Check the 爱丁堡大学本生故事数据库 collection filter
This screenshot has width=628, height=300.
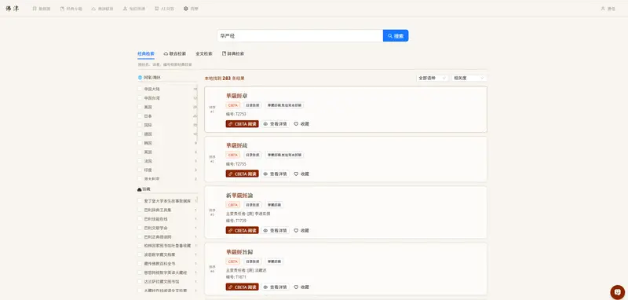point(140,201)
